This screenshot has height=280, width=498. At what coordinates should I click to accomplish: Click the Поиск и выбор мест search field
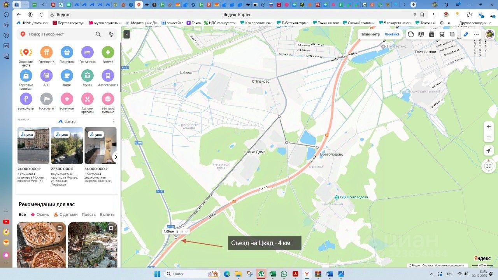[x=58, y=34]
